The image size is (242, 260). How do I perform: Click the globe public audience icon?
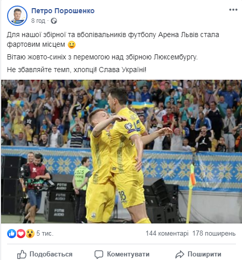(x=54, y=21)
